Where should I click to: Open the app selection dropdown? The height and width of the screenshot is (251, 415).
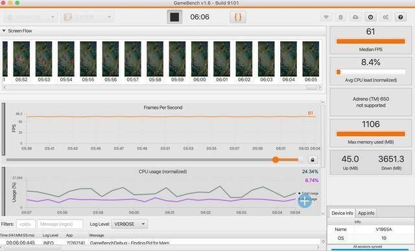click(87, 17)
